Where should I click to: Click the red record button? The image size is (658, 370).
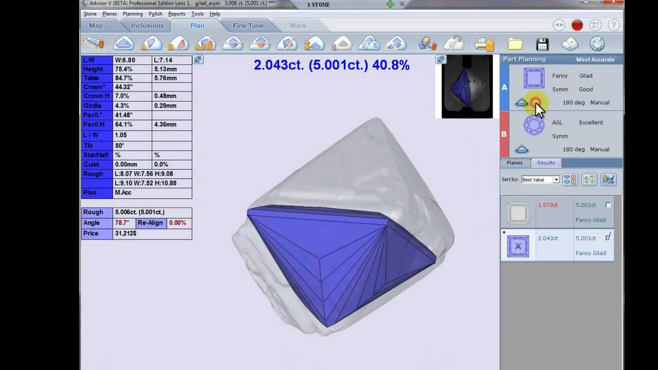tap(577, 25)
